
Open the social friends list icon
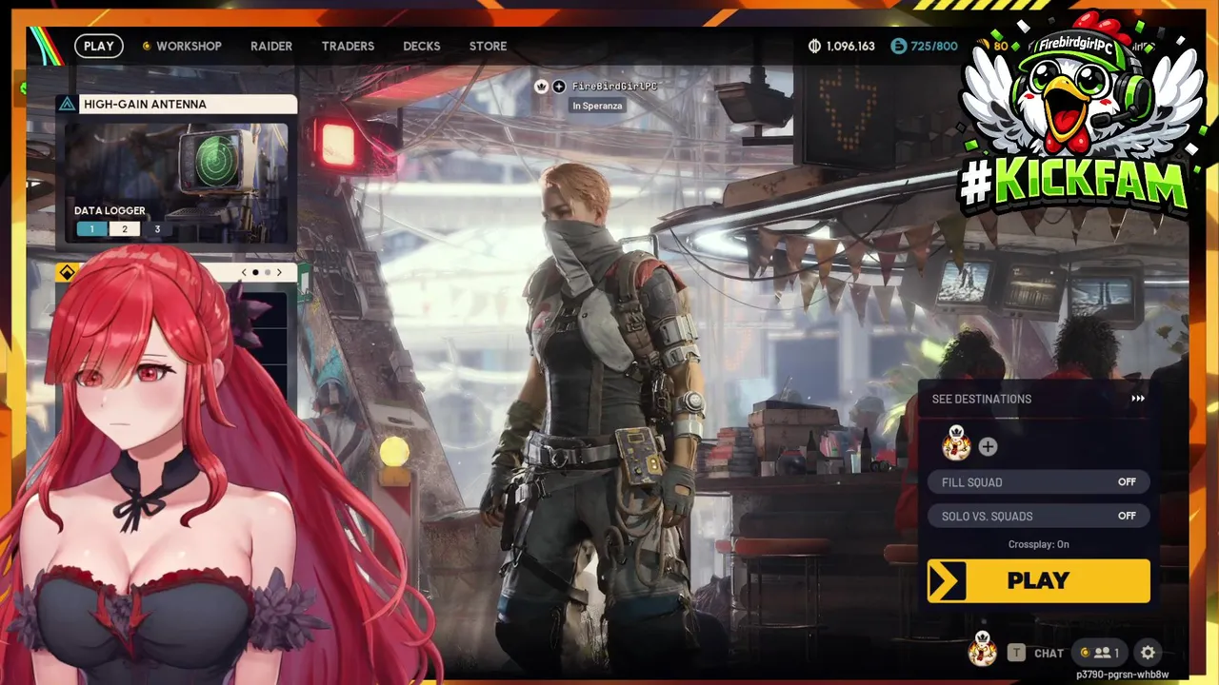point(1100,653)
